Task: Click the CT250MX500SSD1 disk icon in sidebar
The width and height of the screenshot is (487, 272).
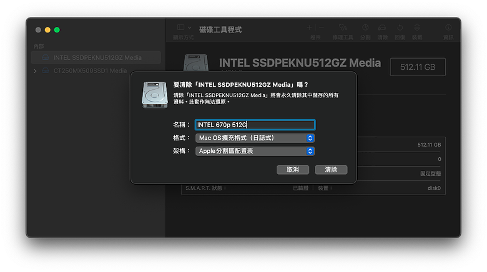Action: pos(46,70)
